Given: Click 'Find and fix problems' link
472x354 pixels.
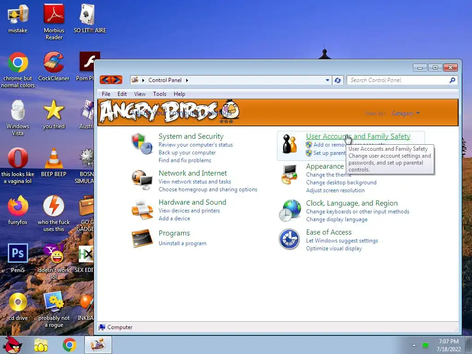Looking at the screenshot, I should coord(185,160).
